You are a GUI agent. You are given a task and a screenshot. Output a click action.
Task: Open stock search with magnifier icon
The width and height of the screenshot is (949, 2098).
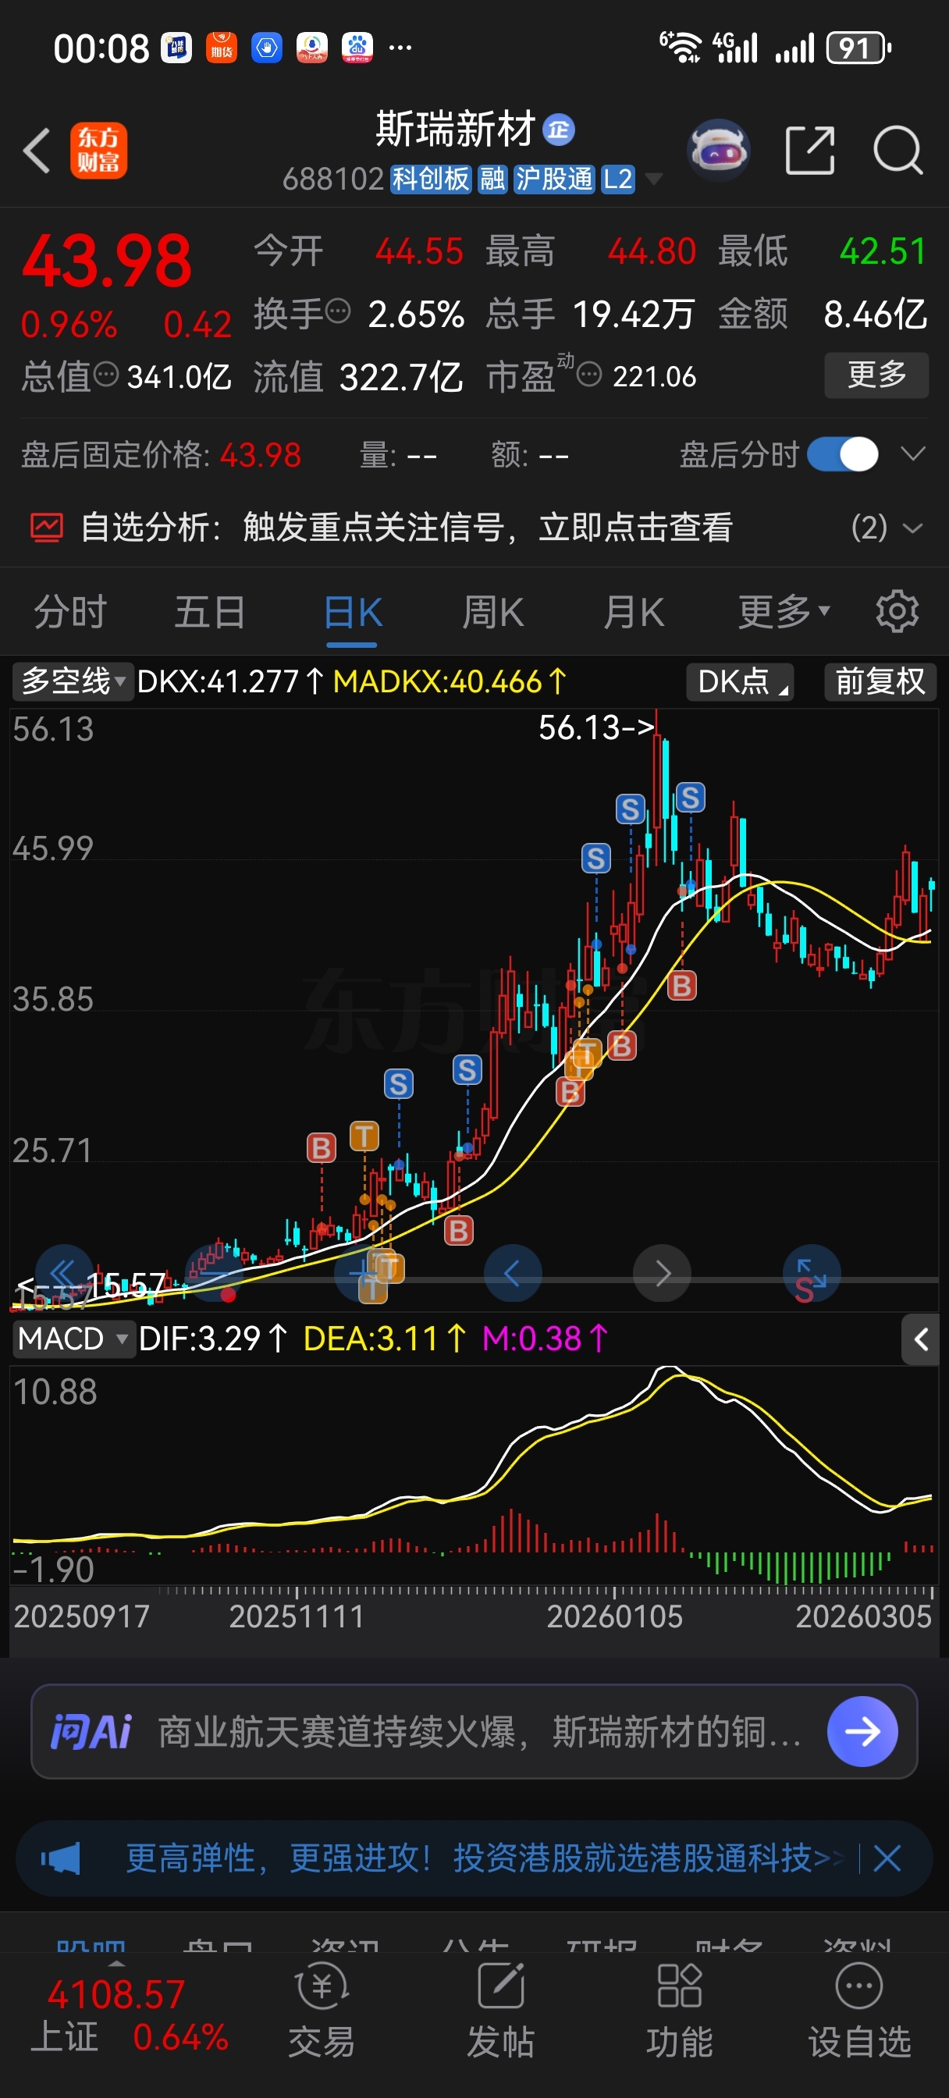[897, 151]
